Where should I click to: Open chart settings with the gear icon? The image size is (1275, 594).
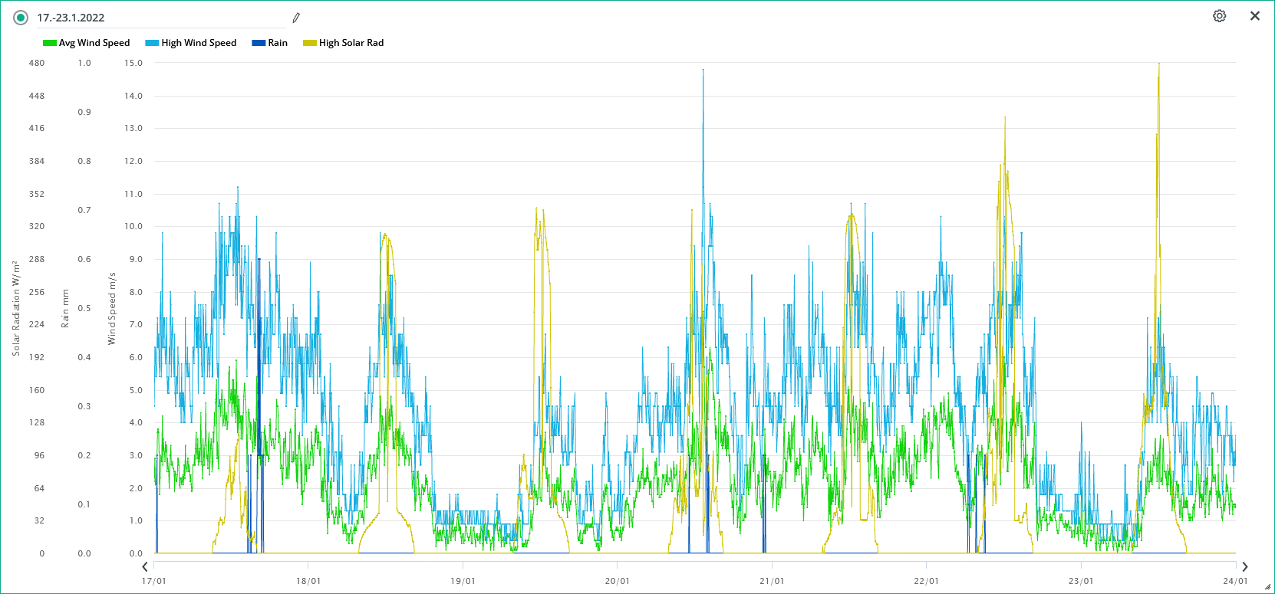pos(1219,16)
